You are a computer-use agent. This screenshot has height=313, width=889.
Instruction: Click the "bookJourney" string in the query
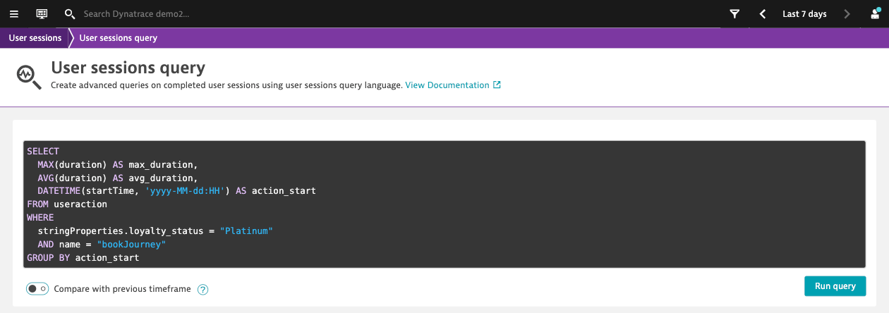click(131, 245)
